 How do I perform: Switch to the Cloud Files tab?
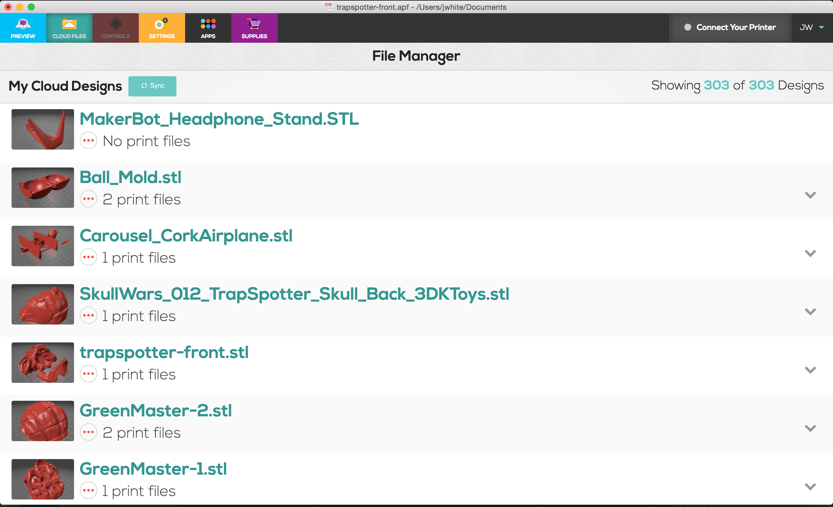pos(69,28)
